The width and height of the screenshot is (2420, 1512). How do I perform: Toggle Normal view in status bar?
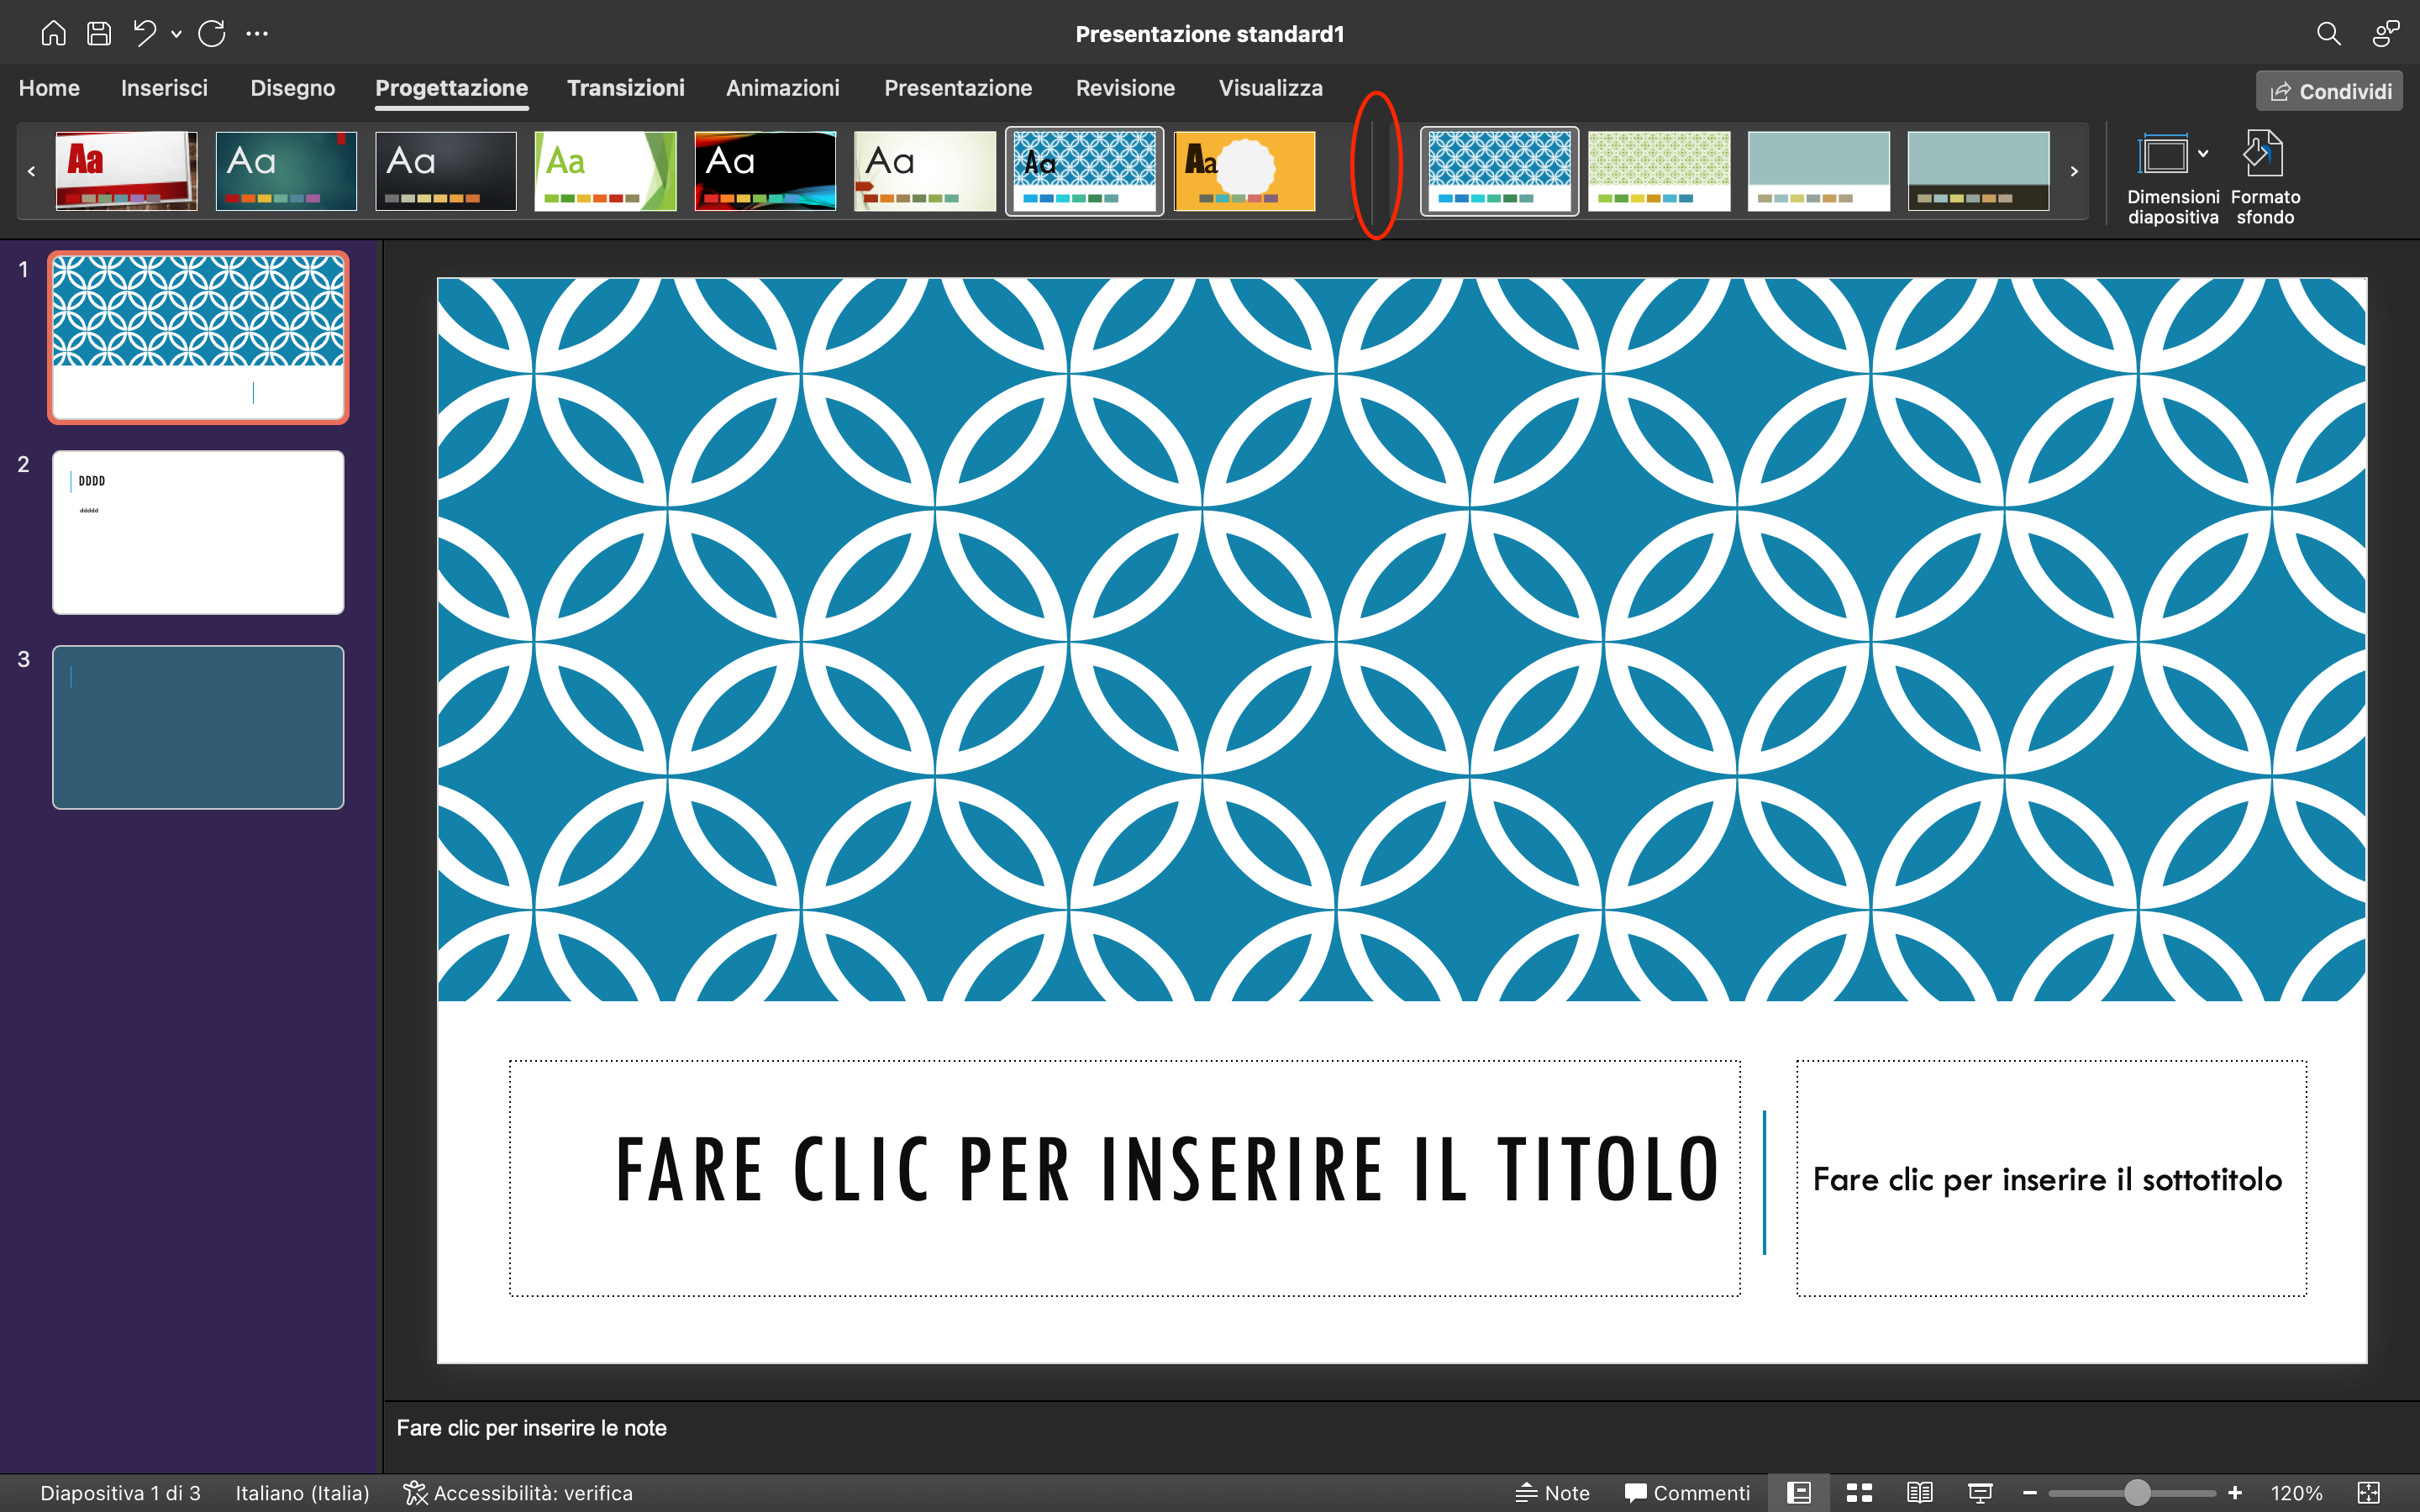point(1798,1492)
